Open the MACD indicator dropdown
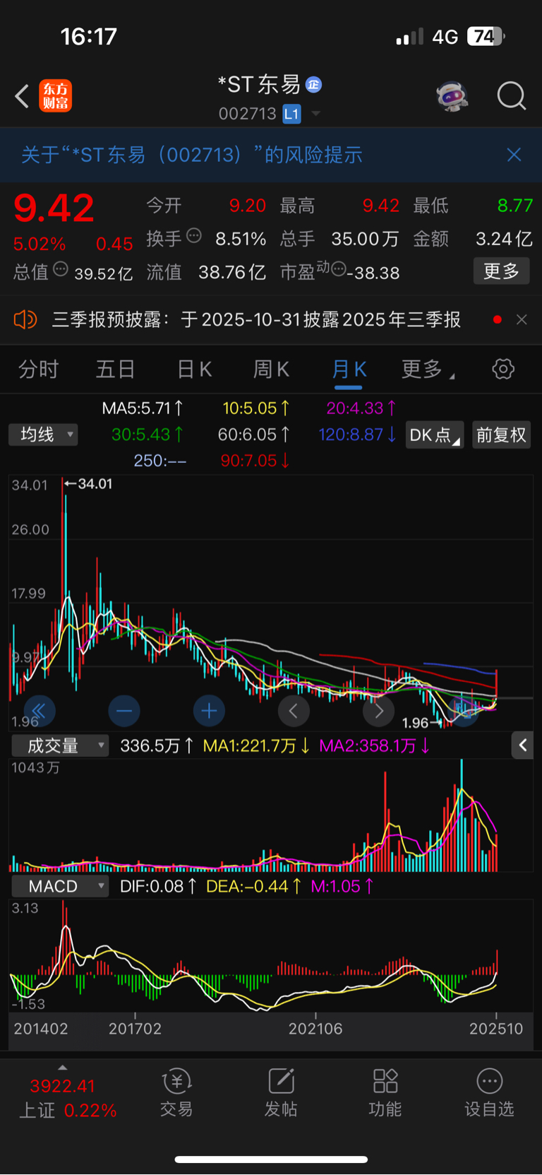 59,886
